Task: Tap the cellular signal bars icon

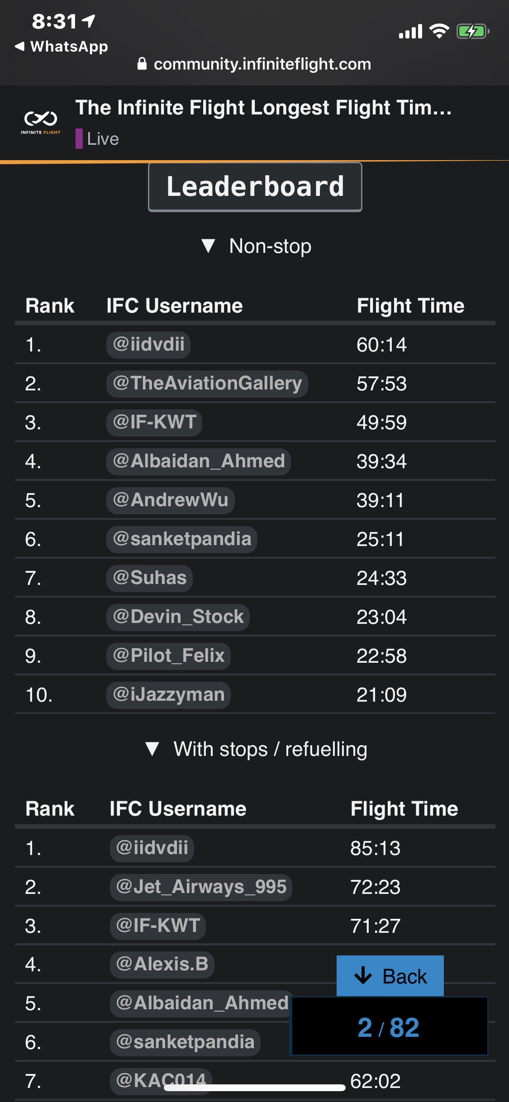Action: coord(410,32)
